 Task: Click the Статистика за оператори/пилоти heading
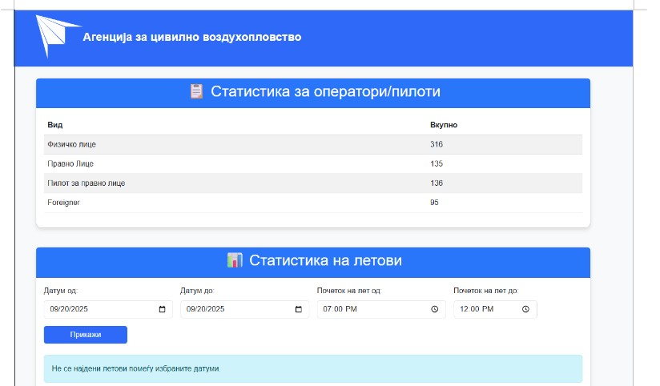coord(325,91)
